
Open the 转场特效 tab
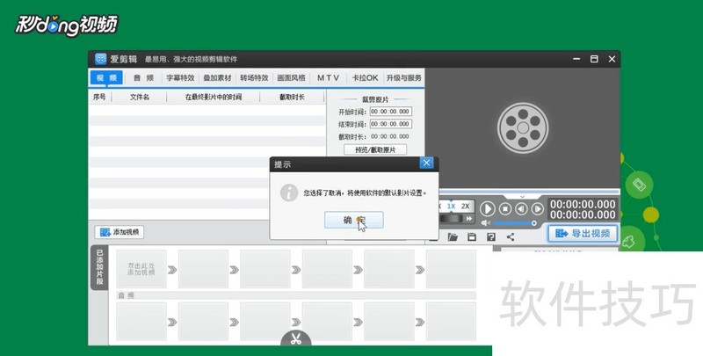pos(254,77)
